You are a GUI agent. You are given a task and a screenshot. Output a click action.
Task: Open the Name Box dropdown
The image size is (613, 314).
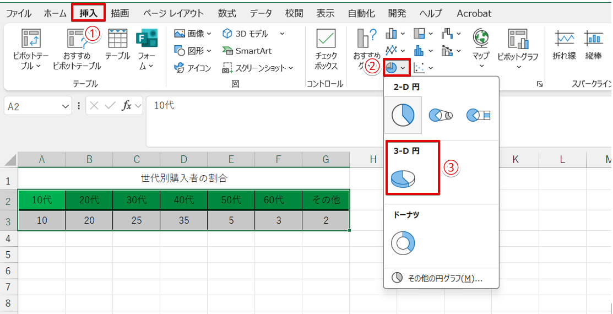[x=66, y=106]
